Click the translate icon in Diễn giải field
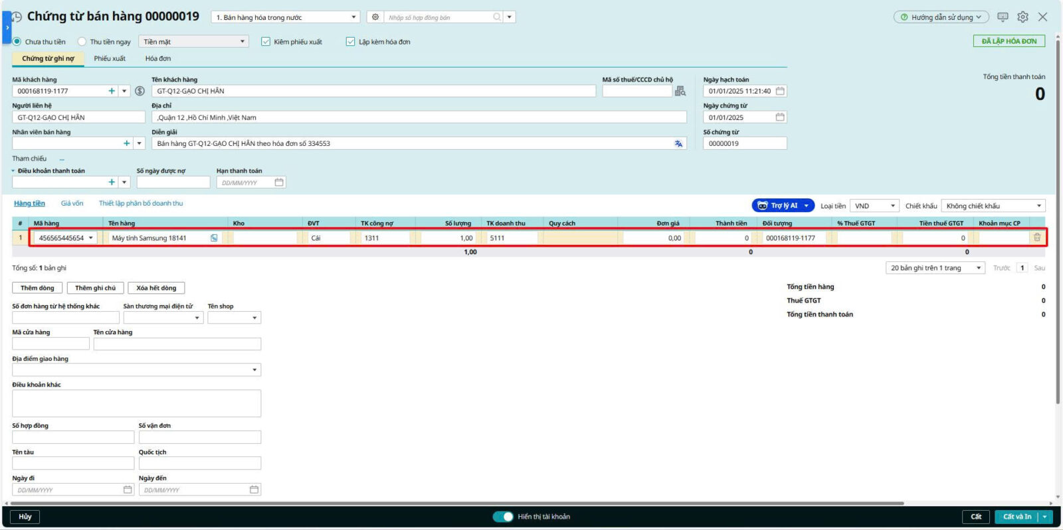1063x530 pixels. [x=678, y=143]
